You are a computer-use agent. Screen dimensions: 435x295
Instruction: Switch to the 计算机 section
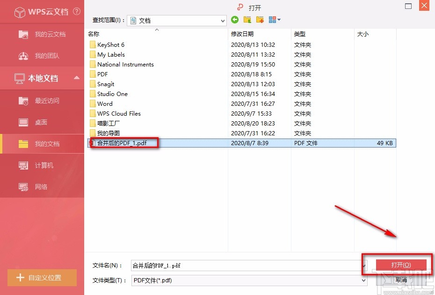tap(42, 165)
